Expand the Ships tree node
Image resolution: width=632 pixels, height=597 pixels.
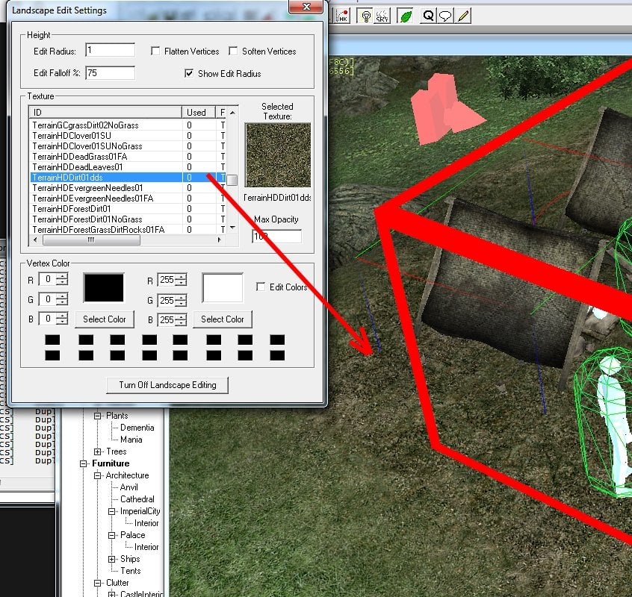111,559
